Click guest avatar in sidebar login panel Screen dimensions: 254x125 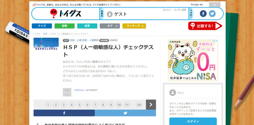click(172, 93)
